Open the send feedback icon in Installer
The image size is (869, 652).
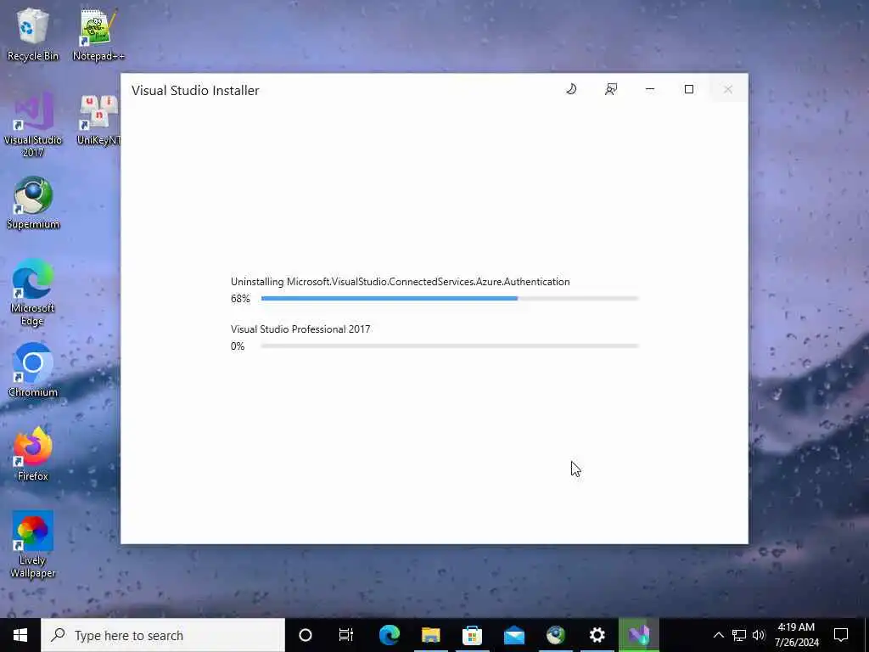tap(611, 89)
